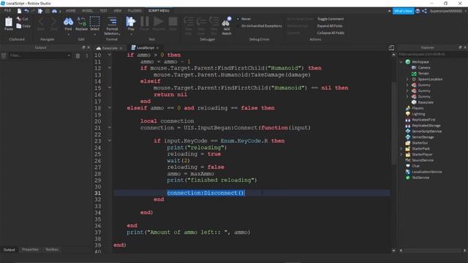Select SoundService in Explorer

point(423,160)
